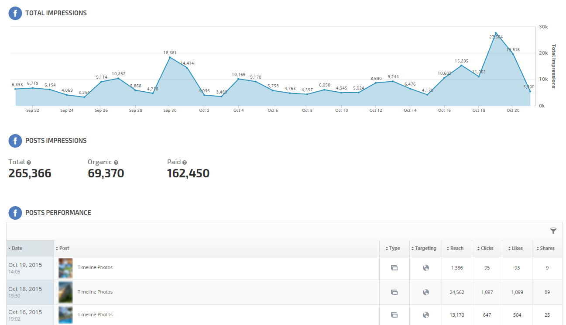Click help icon next to Paid

185,162
